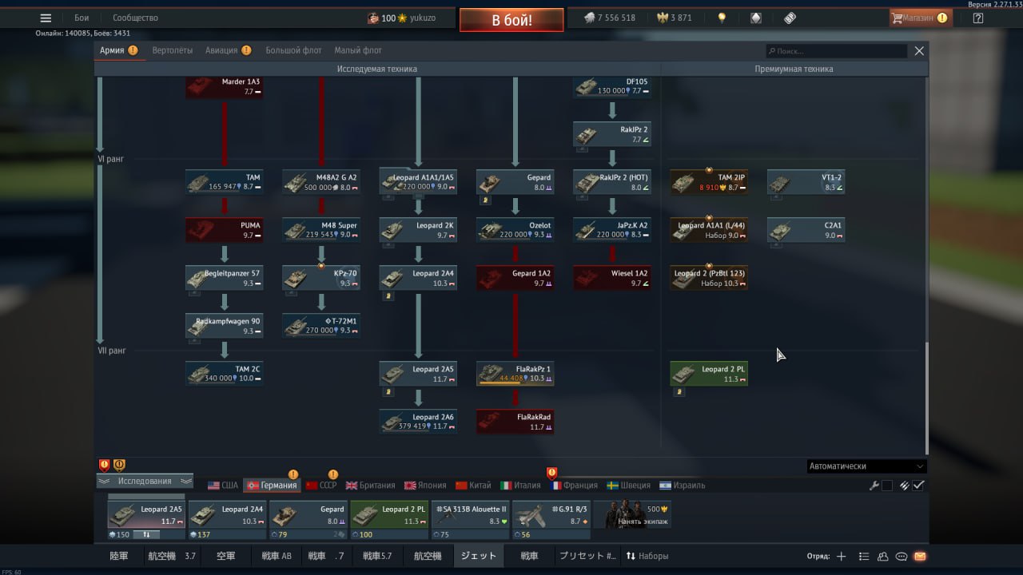Select premium TAM 2IP card
Image resolution: width=1023 pixels, height=575 pixels.
[x=709, y=182]
